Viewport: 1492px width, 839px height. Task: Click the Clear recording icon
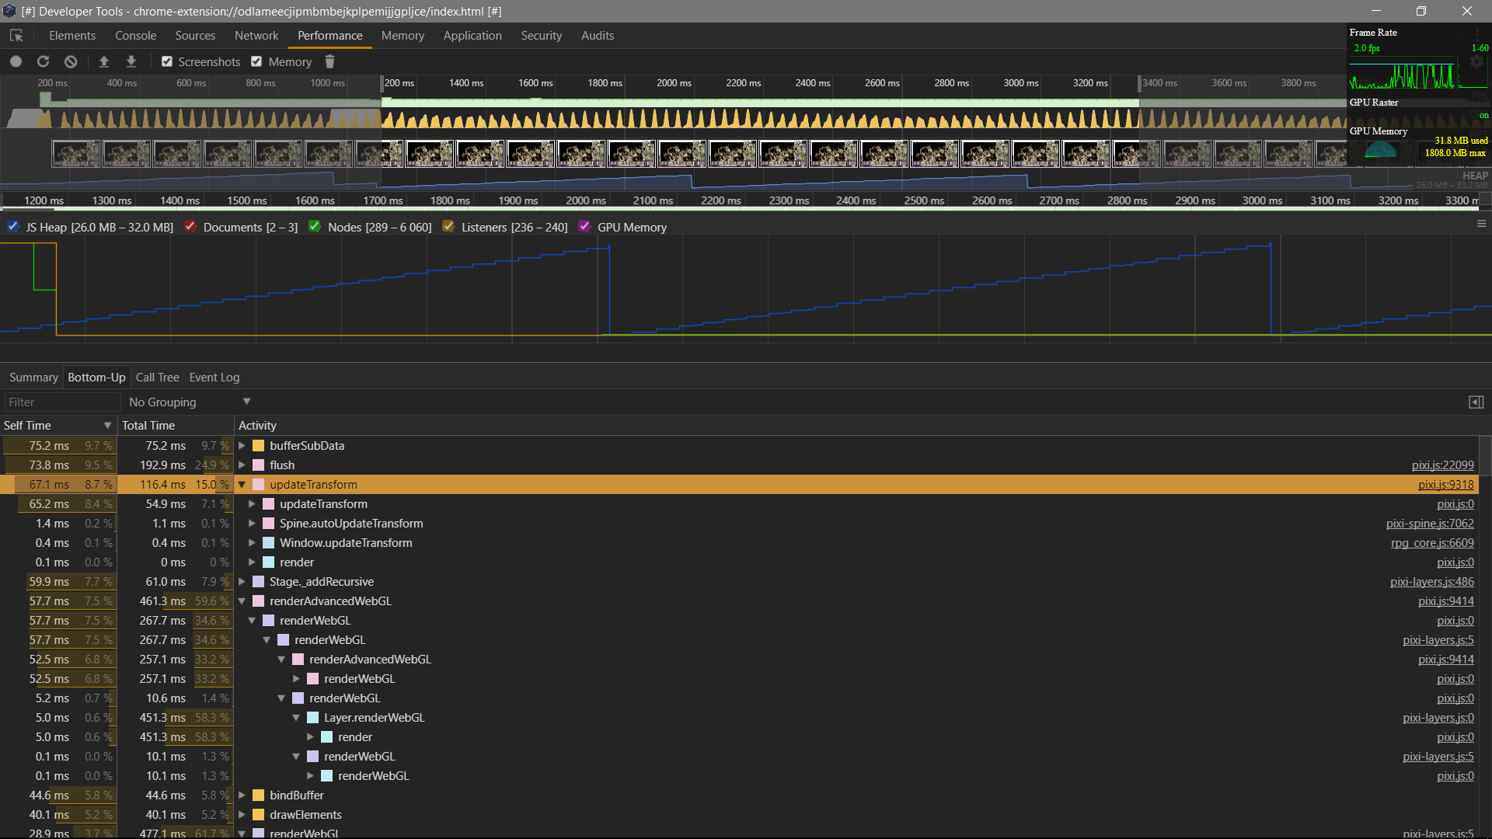[71, 62]
